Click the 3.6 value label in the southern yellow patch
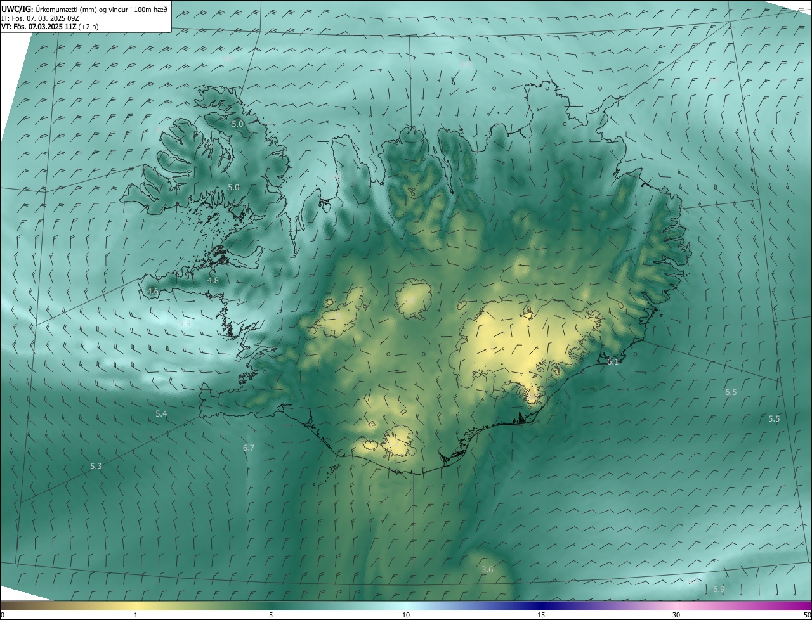The width and height of the screenshot is (812, 620). click(487, 570)
